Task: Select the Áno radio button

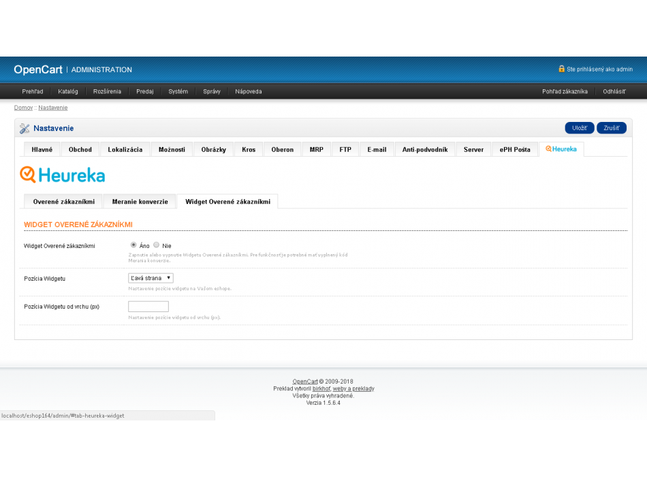Action: click(x=133, y=245)
